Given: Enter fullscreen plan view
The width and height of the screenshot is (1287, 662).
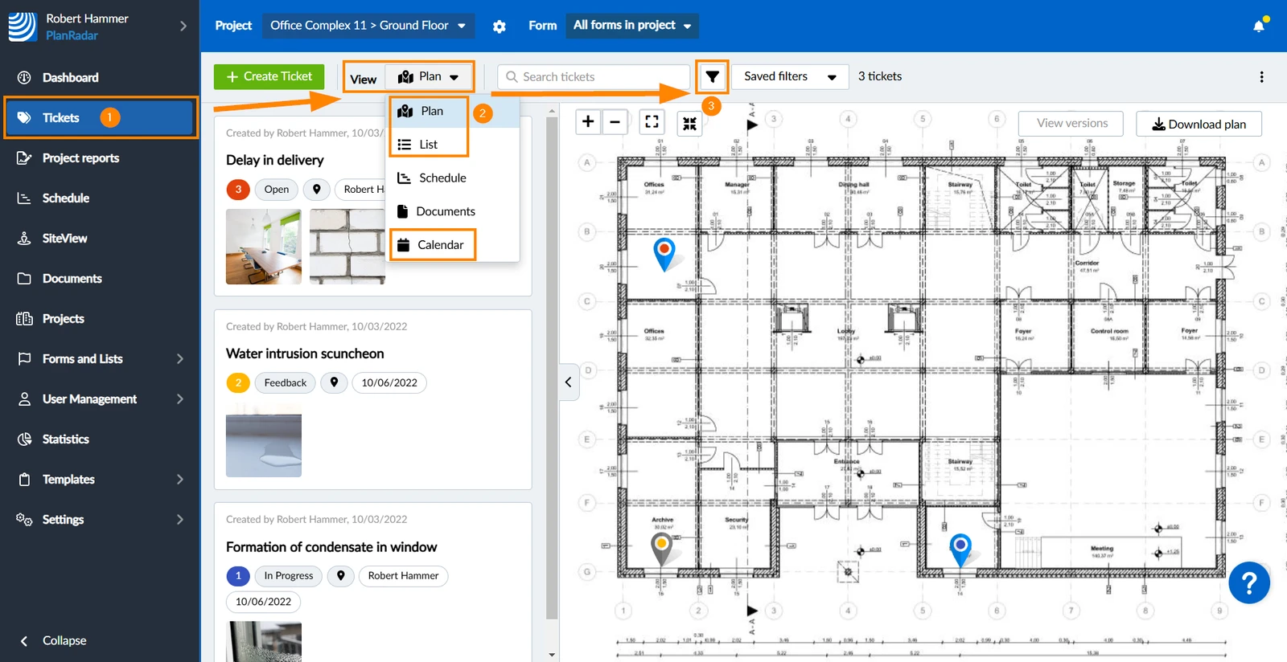Looking at the screenshot, I should click(x=652, y=122).
